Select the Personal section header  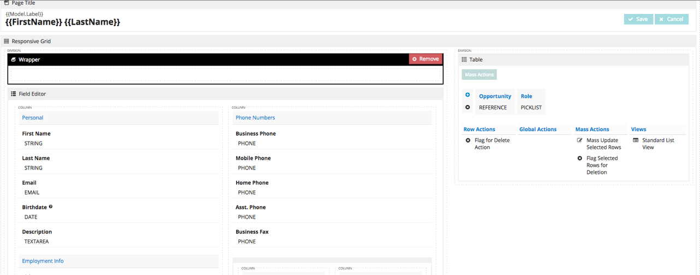pyautogui.click(x=33, y=118)
